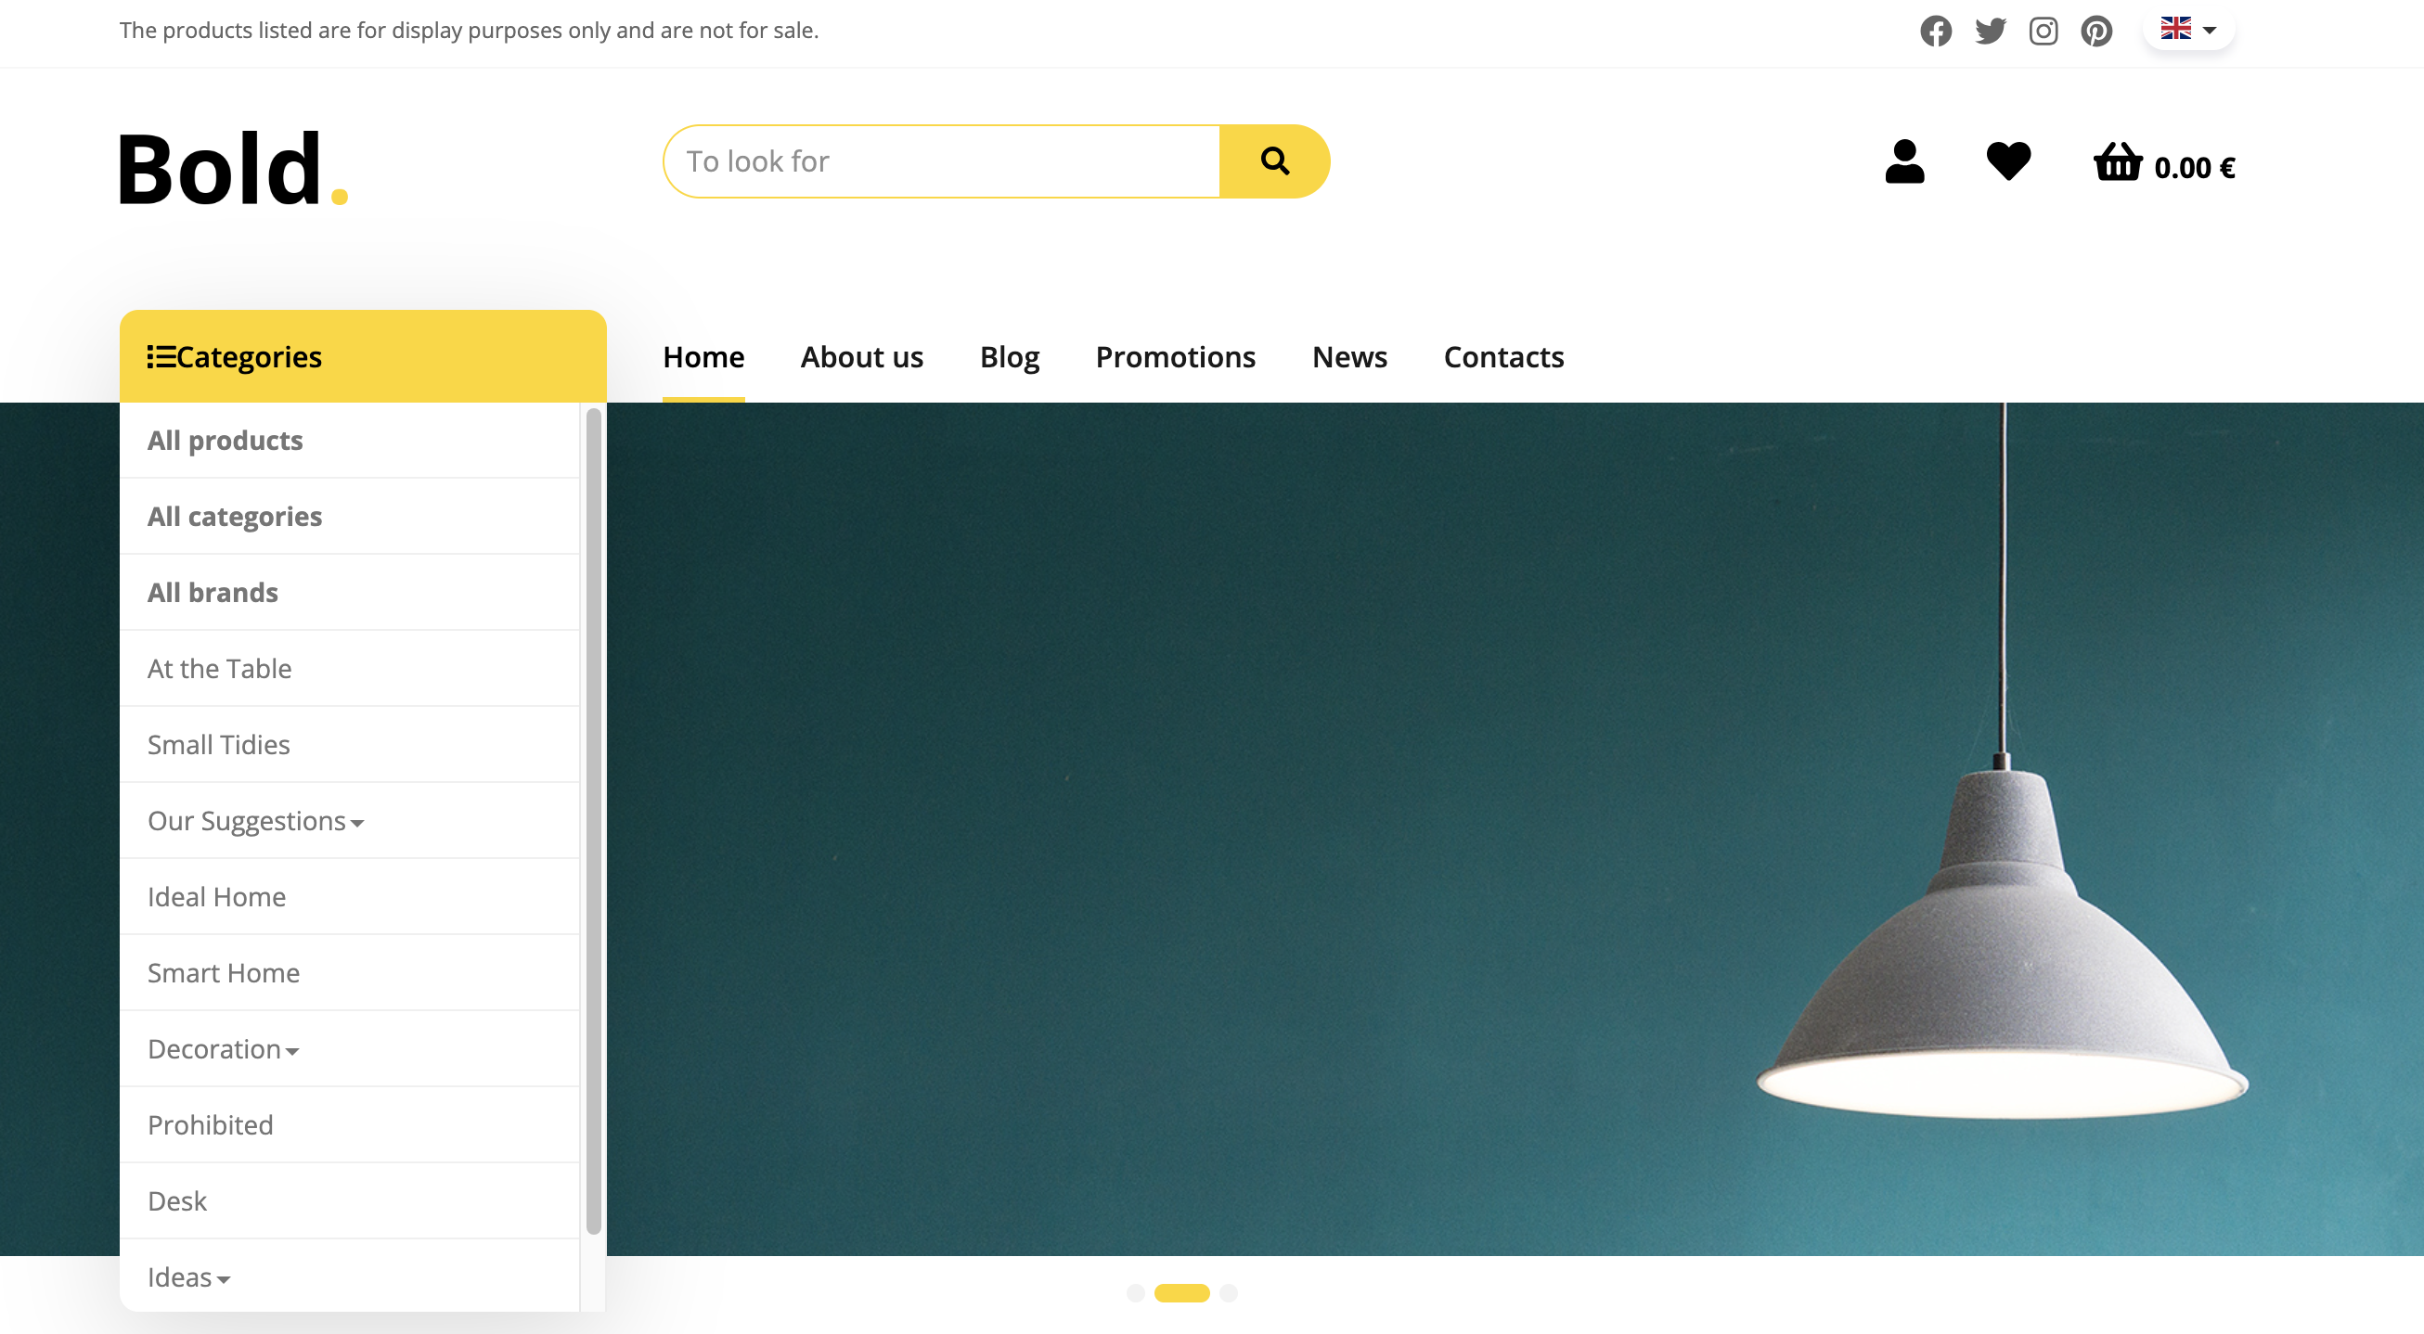Open the Smart Home category link
Viewport: 2424px width, 1334px height.
coord(224,973)
